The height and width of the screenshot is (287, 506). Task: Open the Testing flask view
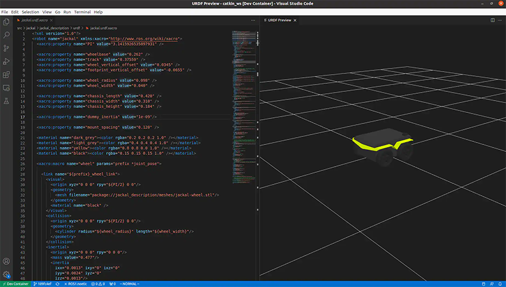point(6,101)
